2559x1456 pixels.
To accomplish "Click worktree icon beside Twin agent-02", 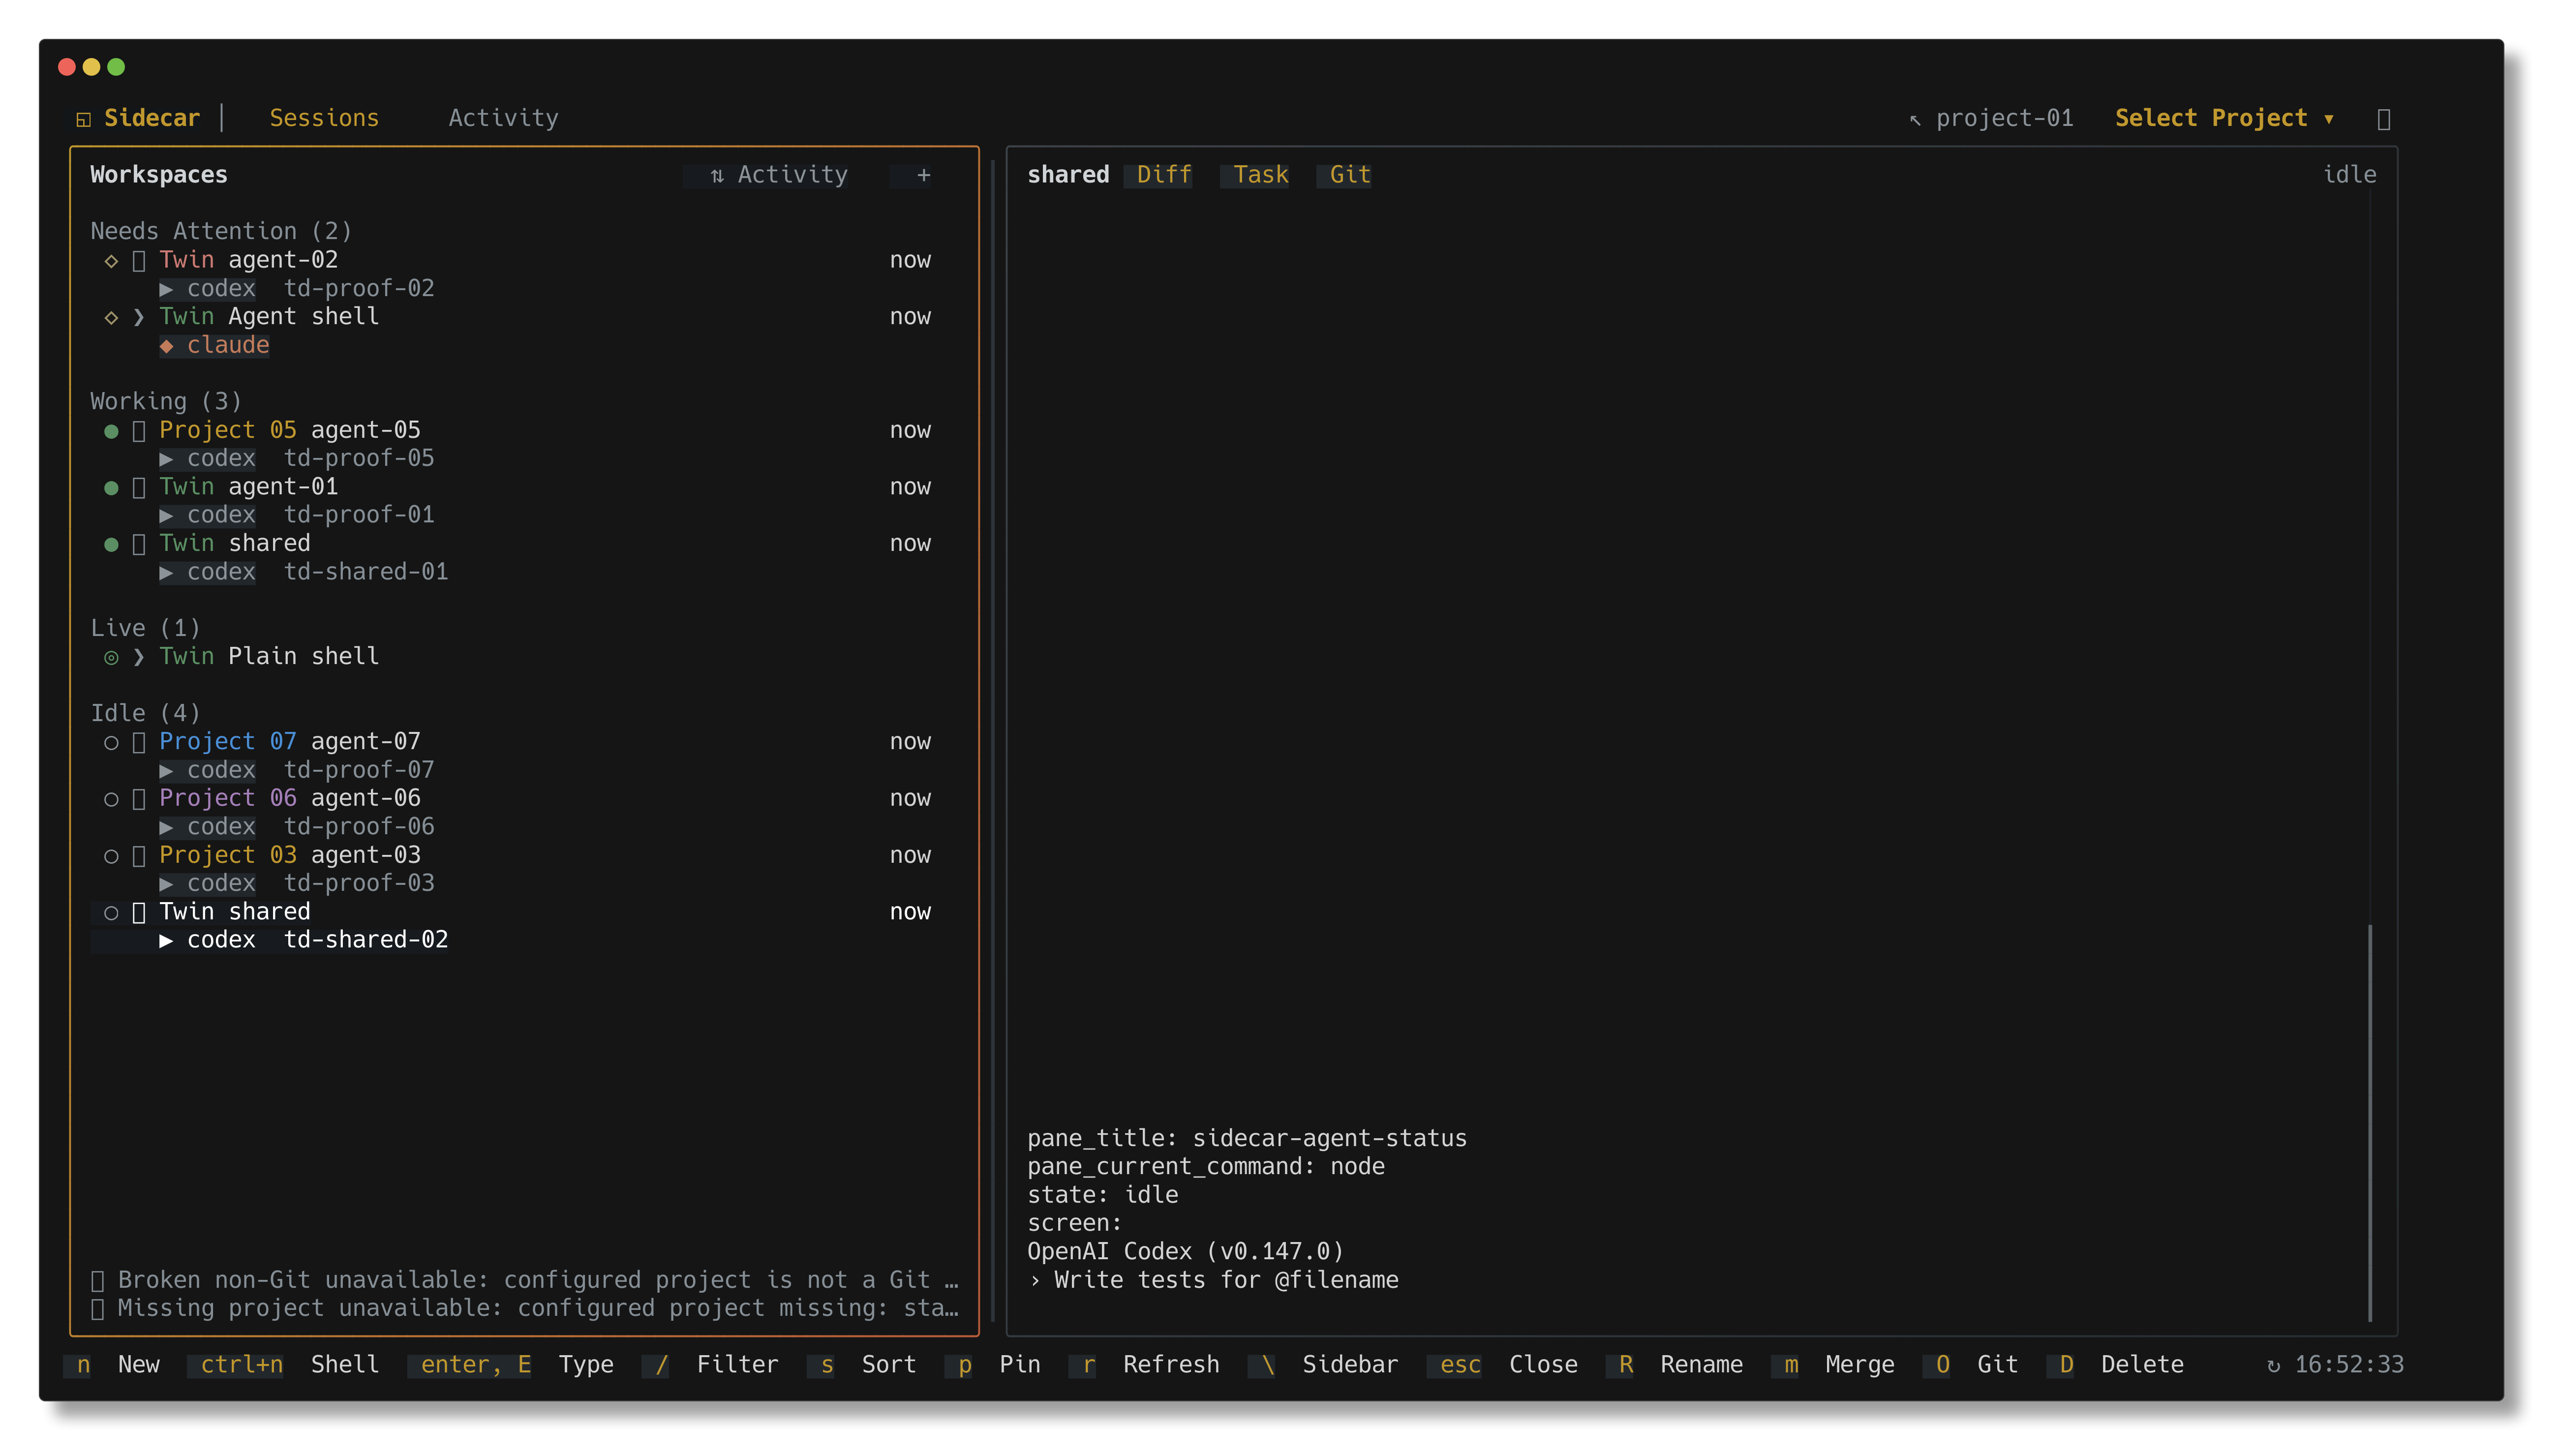I will [x=139, y=261].
